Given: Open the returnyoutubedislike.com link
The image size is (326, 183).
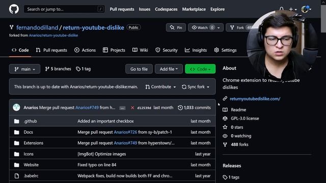Looking at the screenshot, I should pyautogui.click(x=255, y=99).
